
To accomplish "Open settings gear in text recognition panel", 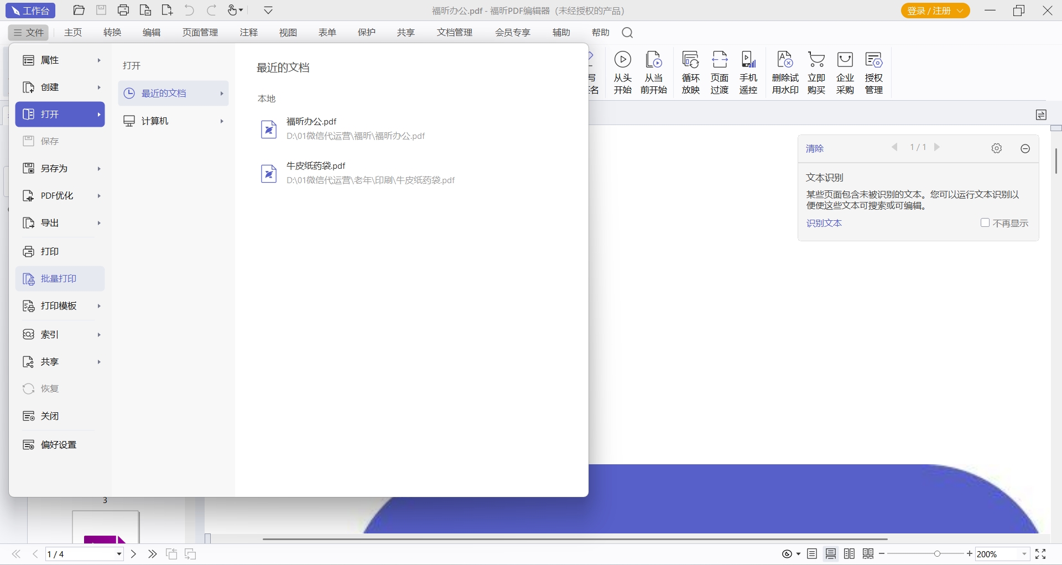I will [x=996, y=148].
